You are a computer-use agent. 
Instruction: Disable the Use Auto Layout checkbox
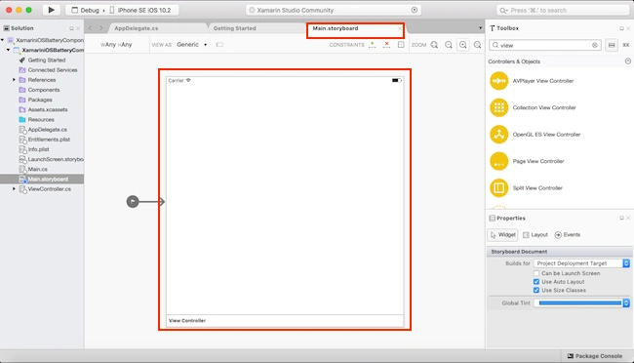536,282
